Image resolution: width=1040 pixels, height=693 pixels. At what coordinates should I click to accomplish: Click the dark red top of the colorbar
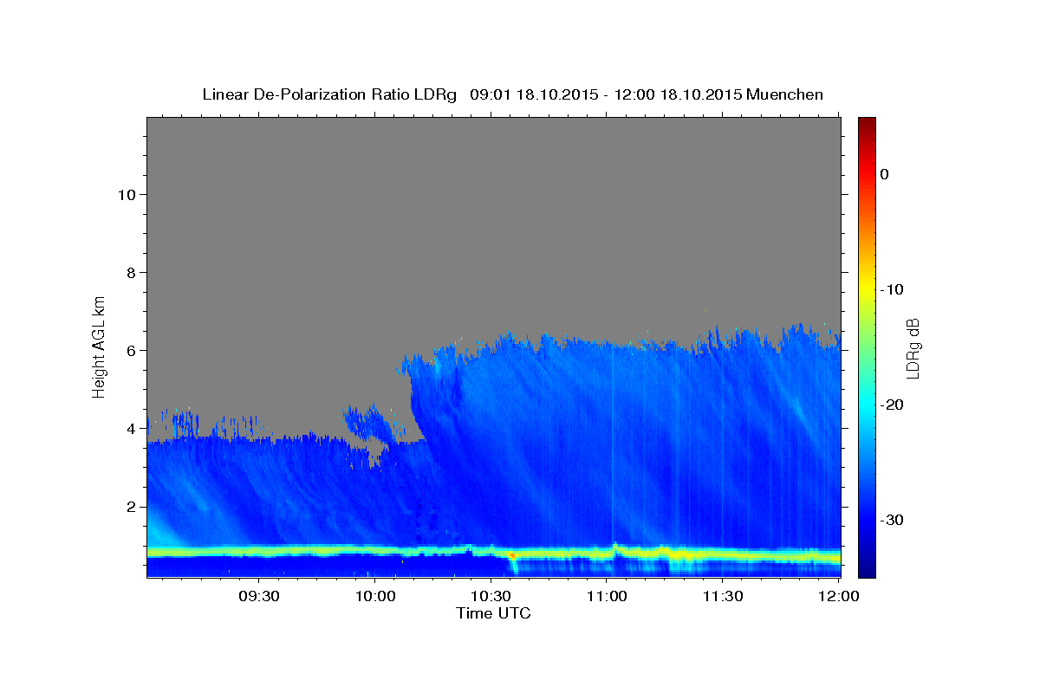click(x=867, y=126)
